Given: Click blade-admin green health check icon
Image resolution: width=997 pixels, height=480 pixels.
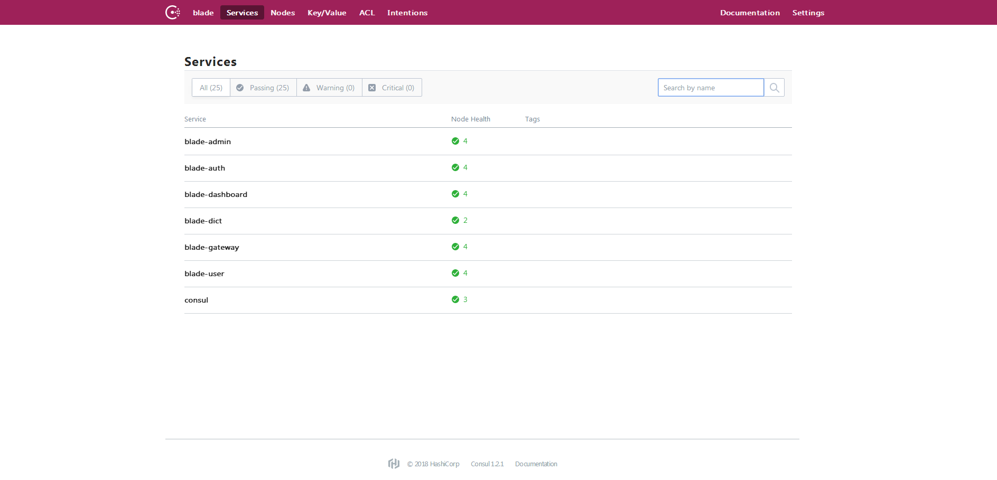Looking at the screenshot, I should [x=455, y=141].
